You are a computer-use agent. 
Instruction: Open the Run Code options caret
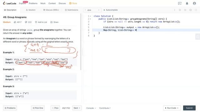click(178, 108)
